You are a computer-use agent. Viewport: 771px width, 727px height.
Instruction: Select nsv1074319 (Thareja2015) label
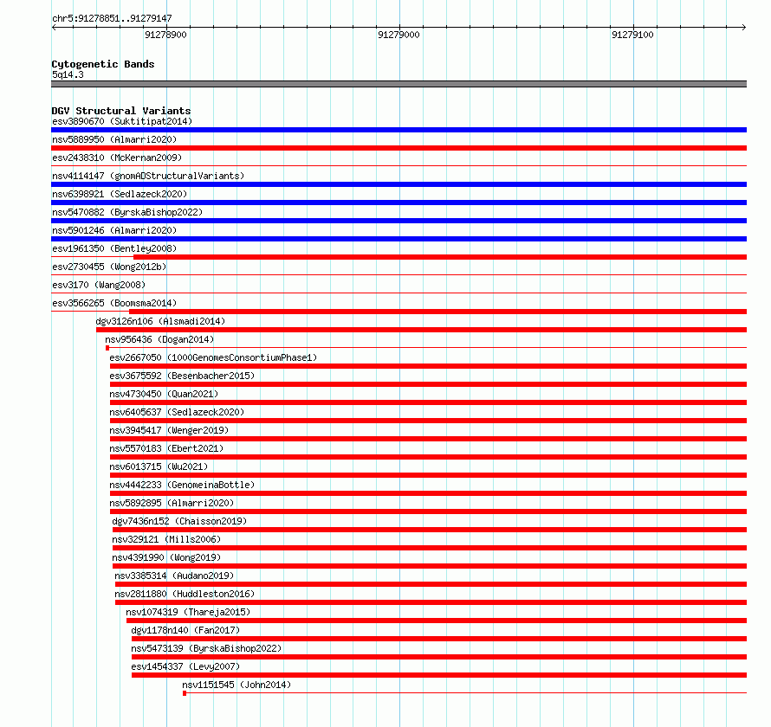tap(188, 612)
